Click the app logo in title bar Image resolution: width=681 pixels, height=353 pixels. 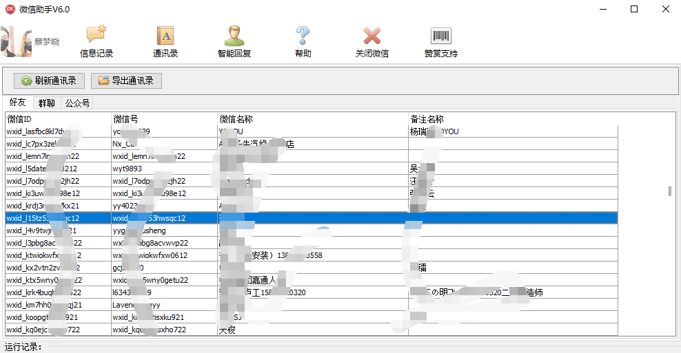click(10, 9)
